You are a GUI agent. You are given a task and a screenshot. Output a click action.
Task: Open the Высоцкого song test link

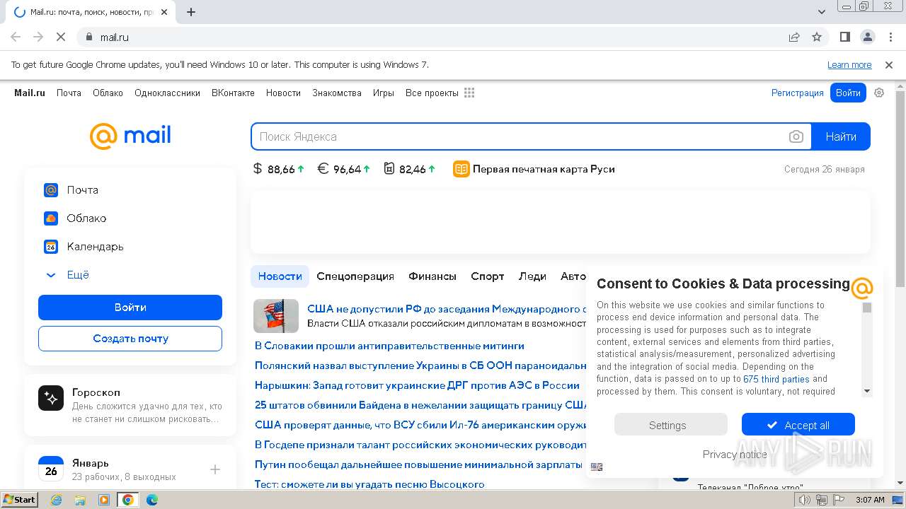tap(369, 484)
